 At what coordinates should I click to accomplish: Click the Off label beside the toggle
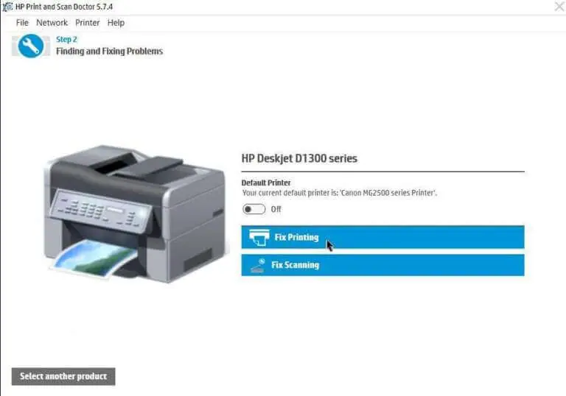tap(276, 209)
